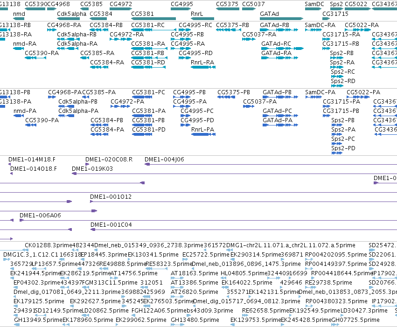Screen dimensions: 397x327
Task: Open the CG5390-PA protein label
Action: pyautogui.click(x=42, y=120)
